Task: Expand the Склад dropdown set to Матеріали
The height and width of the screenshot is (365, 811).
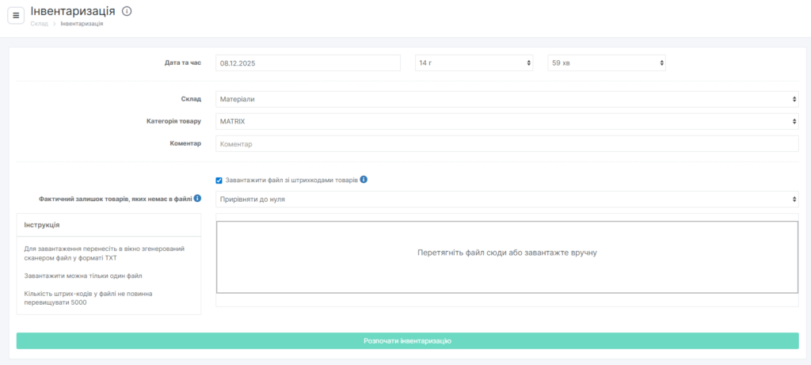Action: [507, 99]
